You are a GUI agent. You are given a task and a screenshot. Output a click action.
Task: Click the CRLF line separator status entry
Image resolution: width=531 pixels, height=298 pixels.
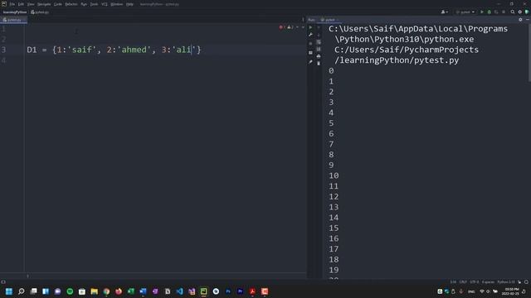tap(463, 281)
